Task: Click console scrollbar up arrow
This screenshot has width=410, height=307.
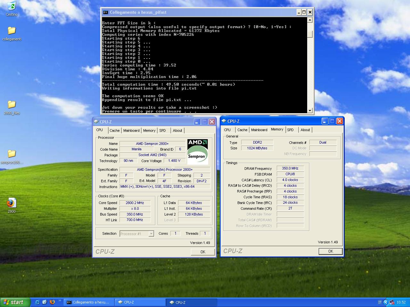Action: point(310,20)
